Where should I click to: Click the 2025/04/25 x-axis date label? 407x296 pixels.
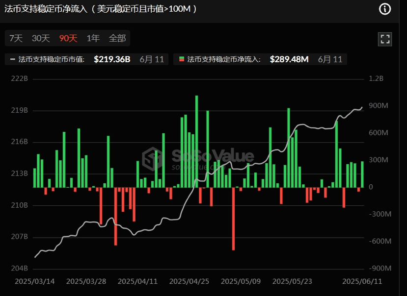189,281
